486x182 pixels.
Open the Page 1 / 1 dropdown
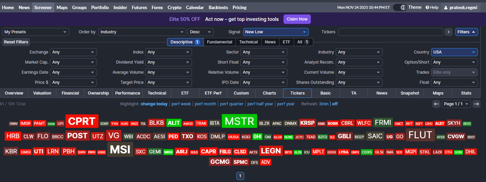pyautogui.click(x=456, y=104)
